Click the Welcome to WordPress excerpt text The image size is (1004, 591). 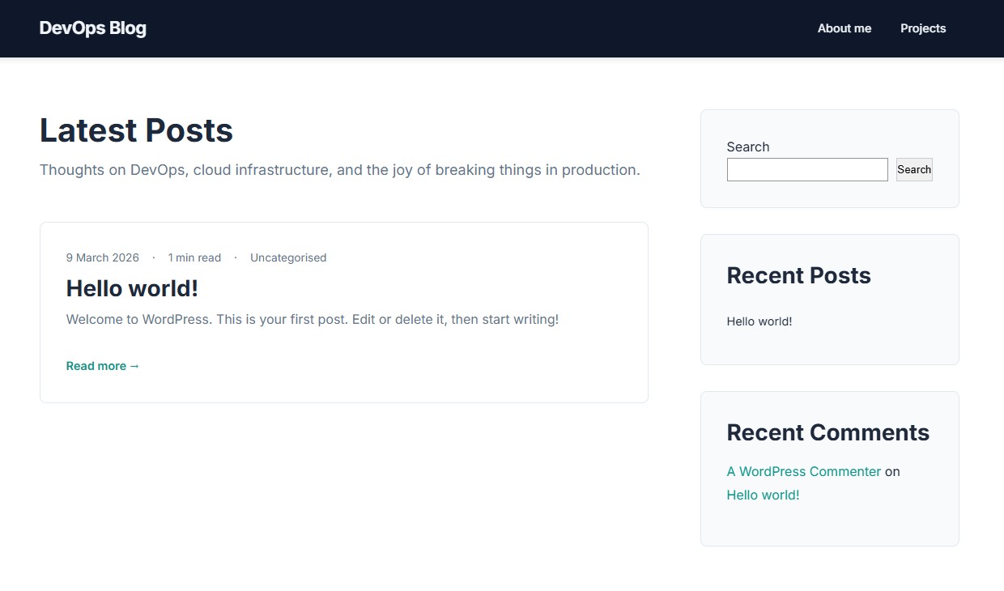tap(312, 319)
